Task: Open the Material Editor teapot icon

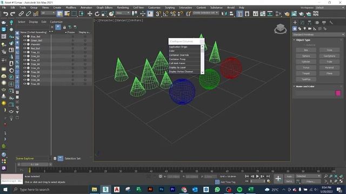Action: point(287,14)
